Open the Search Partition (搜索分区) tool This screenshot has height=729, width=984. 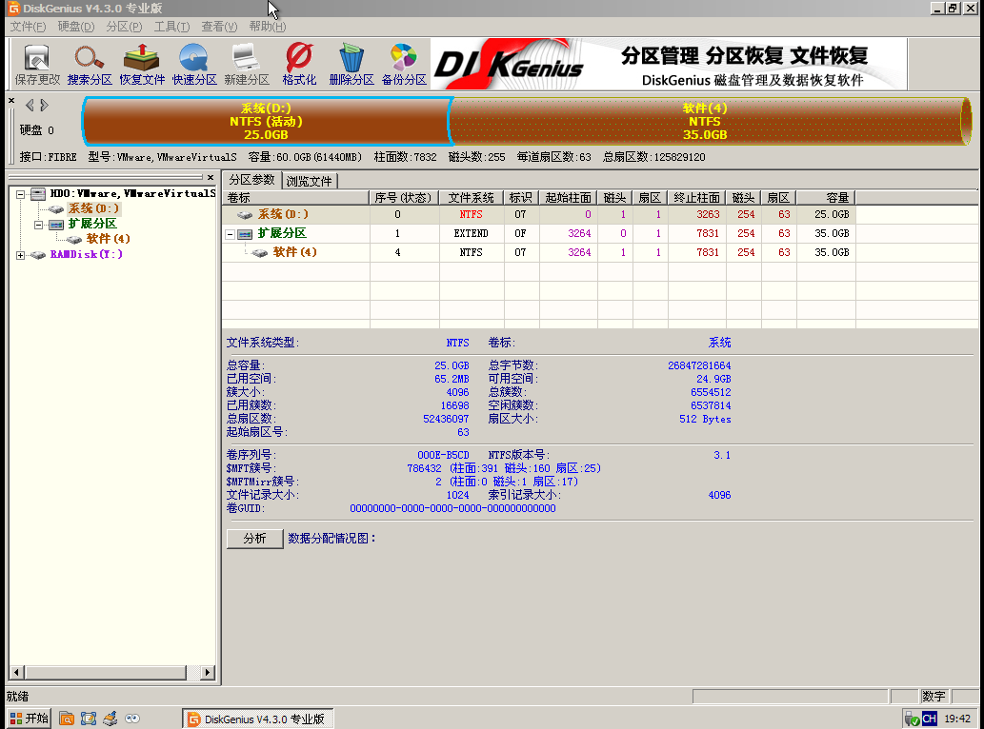tap(90, 64)
